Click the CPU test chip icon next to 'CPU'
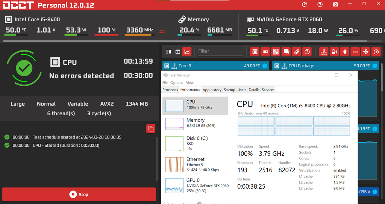Image resolution: width=385 pixels, height=204 pixels. click(55, 62)
